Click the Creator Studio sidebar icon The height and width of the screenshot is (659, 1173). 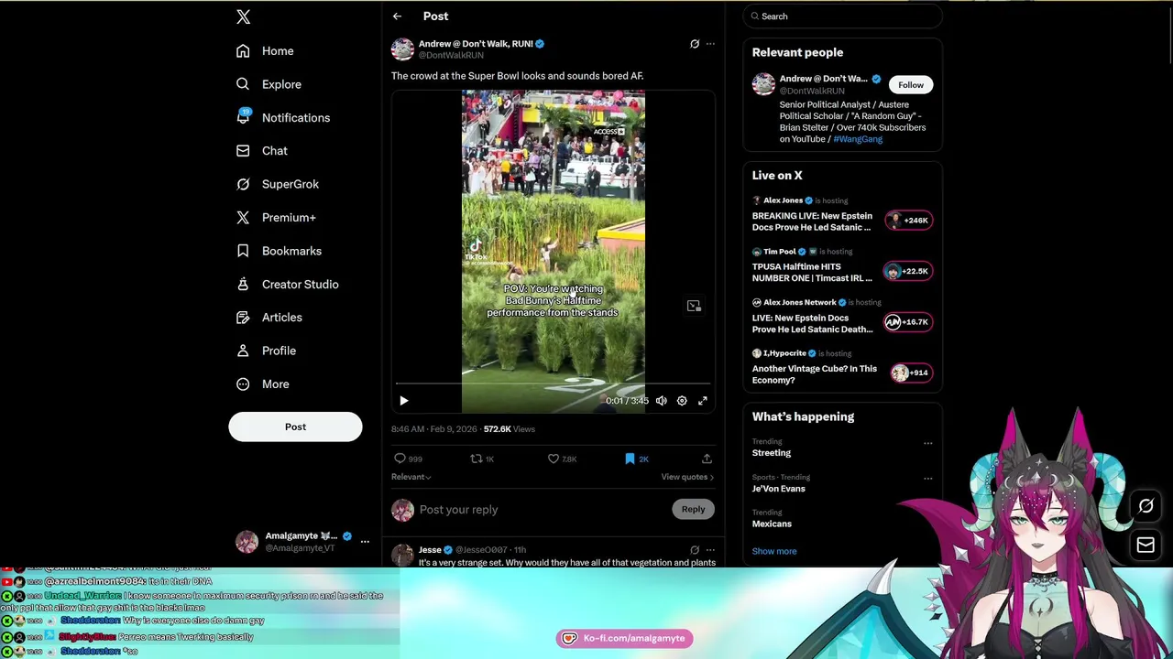(243, 284)
